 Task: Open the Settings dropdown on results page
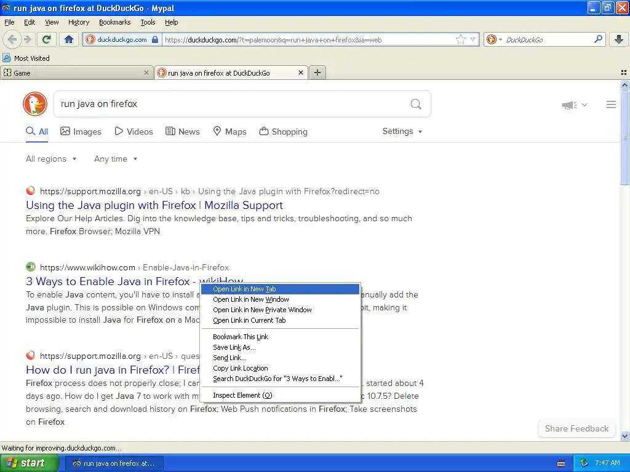point(402,132)
